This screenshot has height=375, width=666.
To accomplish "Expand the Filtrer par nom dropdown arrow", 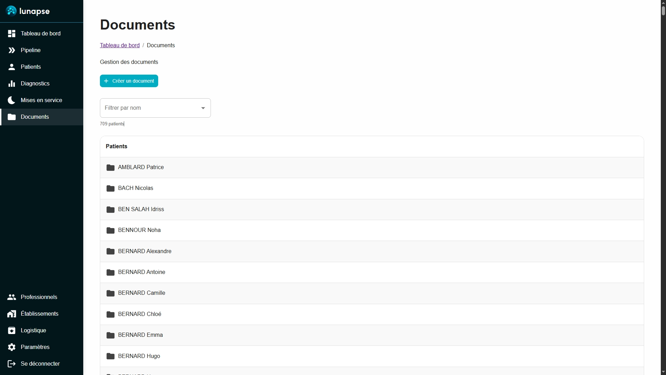I will [203, 108].
